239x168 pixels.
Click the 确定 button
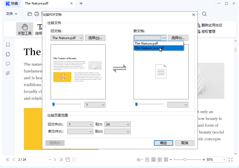(x=163, y=143)
